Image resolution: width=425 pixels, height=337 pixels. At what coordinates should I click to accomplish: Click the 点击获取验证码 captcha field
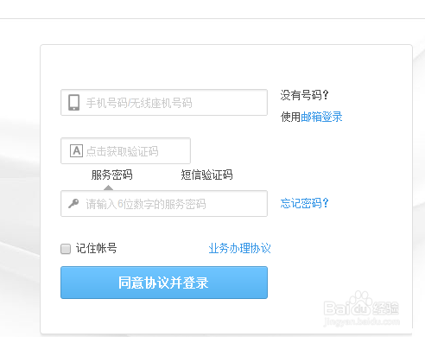125,151
